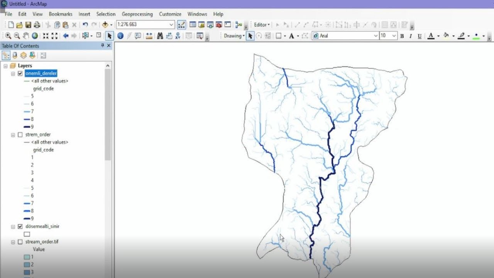The image size is (494, 278).
Task: Open the font size dropdown
Action: tap(394, 36)
